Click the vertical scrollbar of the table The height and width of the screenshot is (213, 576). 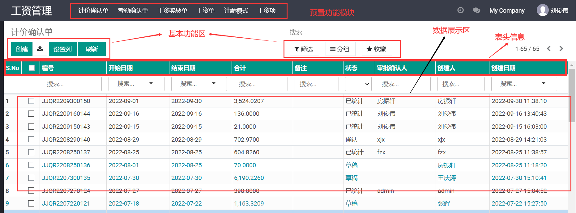tap(572, 96)
